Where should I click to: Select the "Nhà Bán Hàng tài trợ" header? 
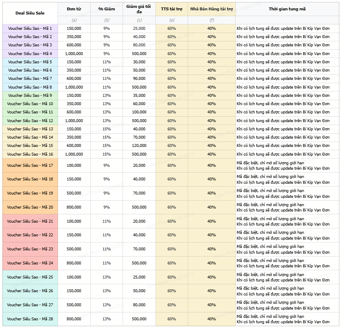[211, 9]
